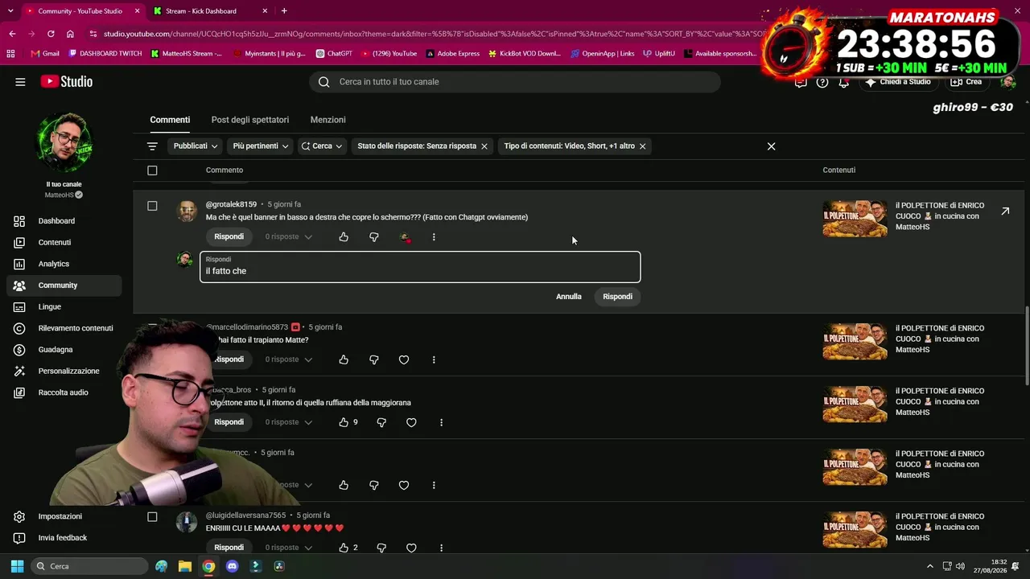Open more options on 'ruffiana della maggiorana' comment

(x=441, y=422)
